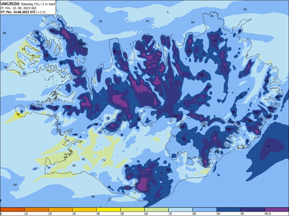Viewport: 289px width, 216px height.
Task: Pick the 60–70 light green legend swatch
Action: coord(156,210)
